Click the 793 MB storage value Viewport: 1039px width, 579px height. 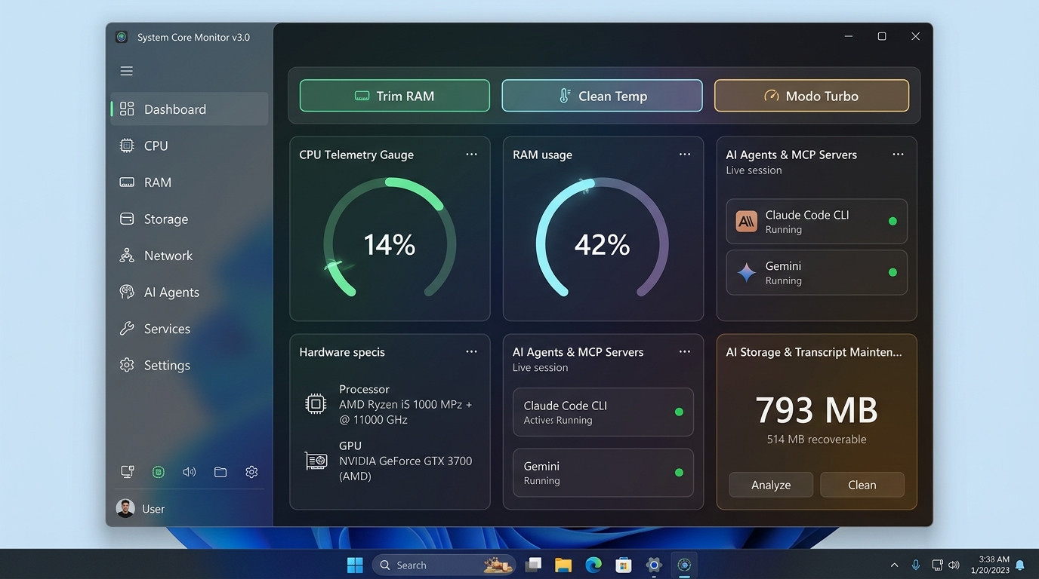pos(816,410)
